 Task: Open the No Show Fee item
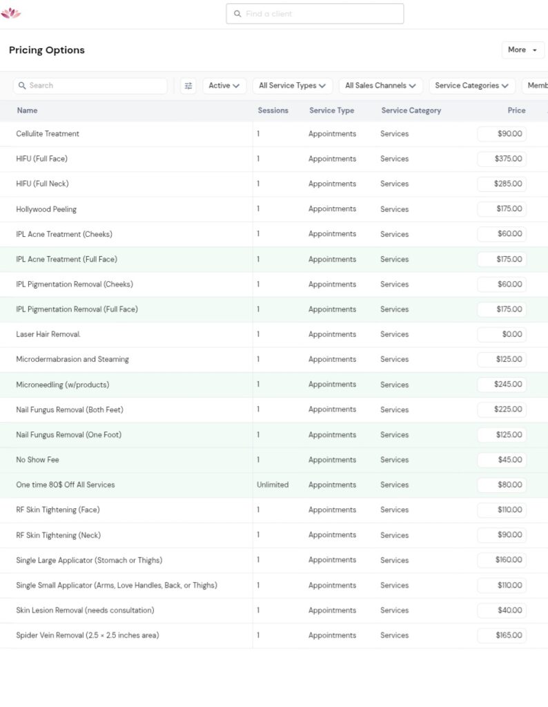[37, 460]
